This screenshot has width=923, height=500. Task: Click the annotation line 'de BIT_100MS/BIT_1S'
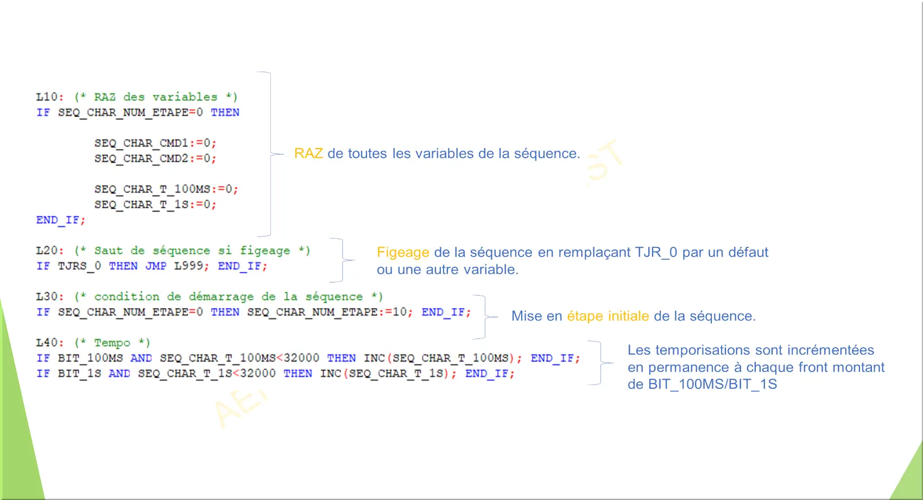(703, 384)
